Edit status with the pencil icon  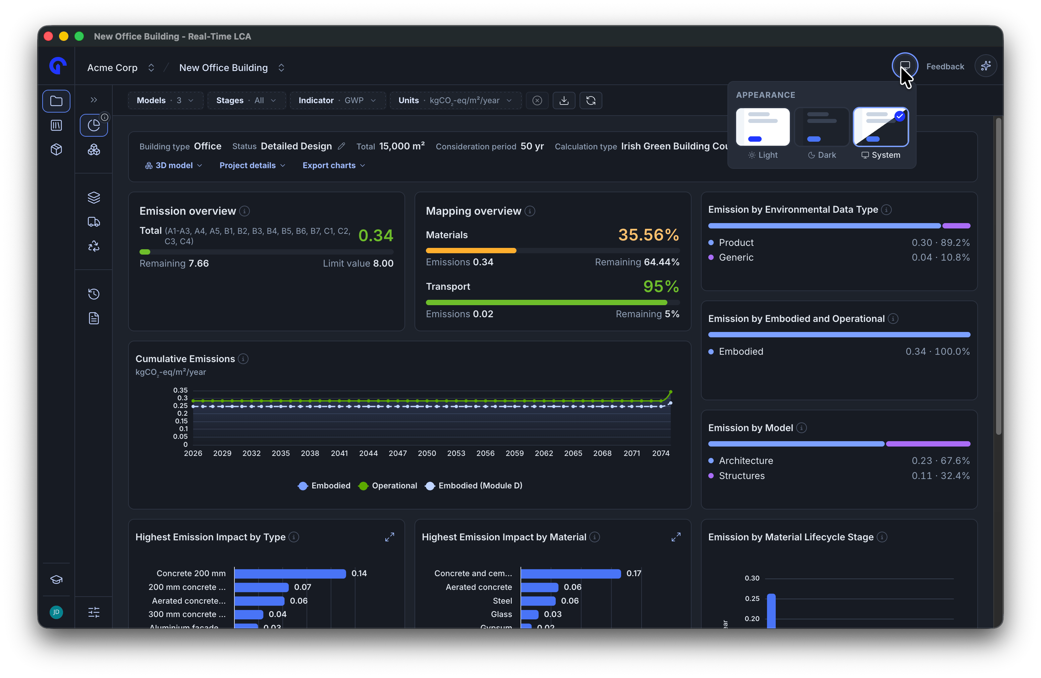[x=341, y=146]
